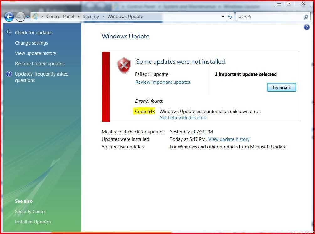Open recent pages dropdown beside Forward arrow
This screenshot has height=234, width=315.
(x=28, y=17)
